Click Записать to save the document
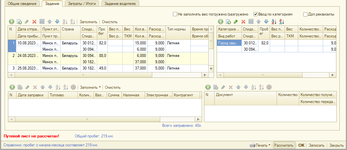347x150 pixels. (316, 145)
